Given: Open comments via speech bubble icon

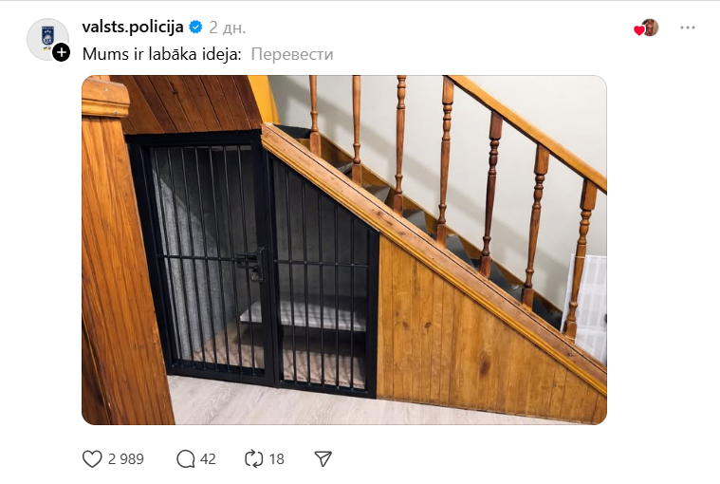Looking at the screenshot, I should tap(186, 458).
